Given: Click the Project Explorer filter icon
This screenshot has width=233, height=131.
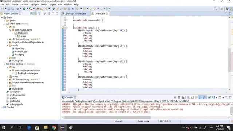Looking at the screenshot, I should click(39, 13).
